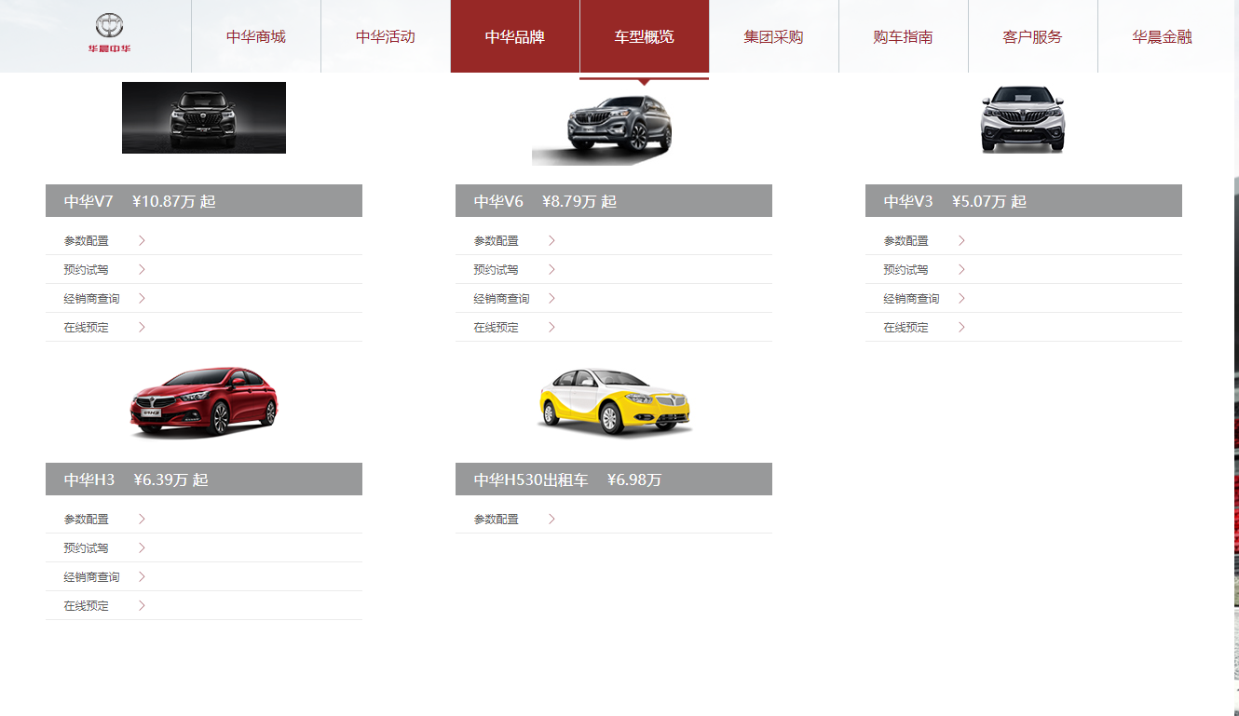Open the 集团采购 menu

tap(773, 37)
